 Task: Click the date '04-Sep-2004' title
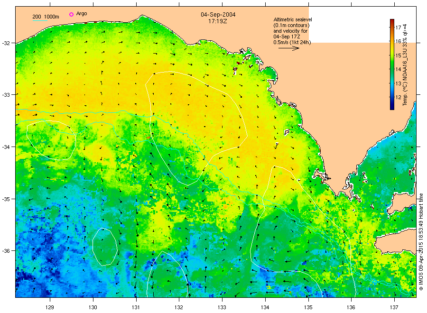tap(218, 15)
